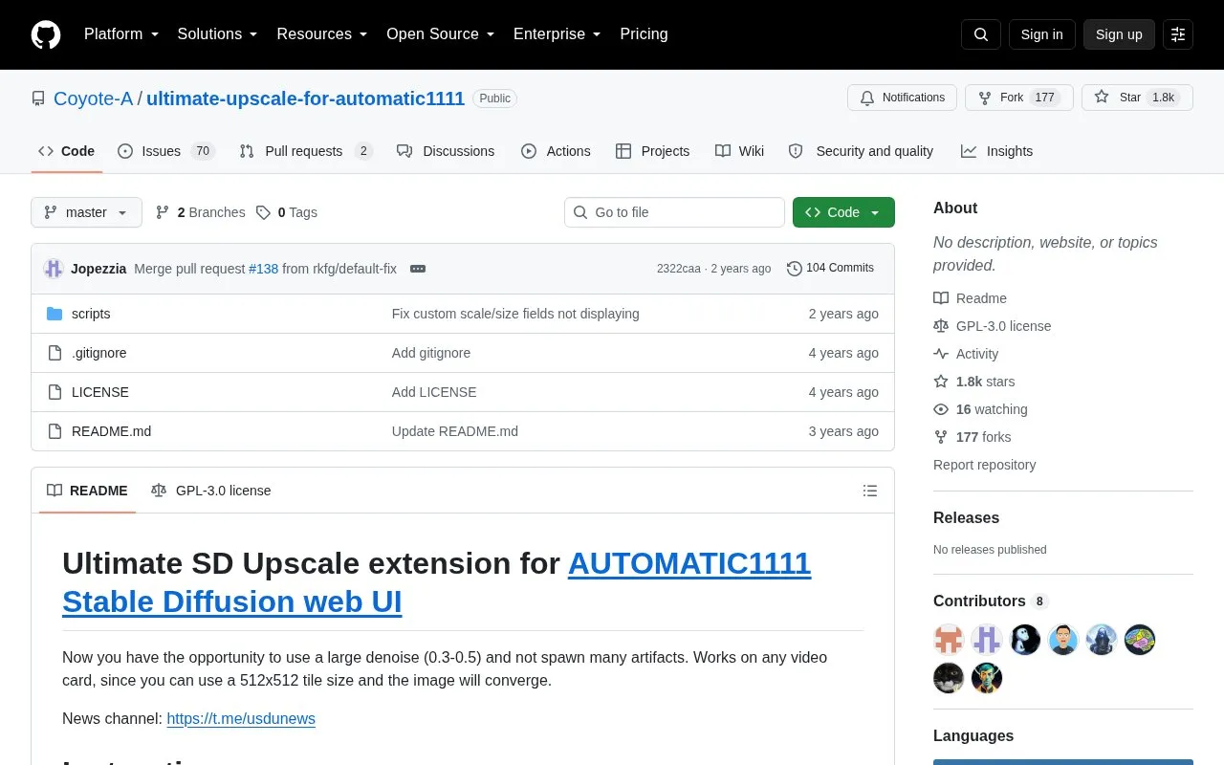Open the green Code dropdown
This screenshot has height=765, width=1224.
(843, 212)
